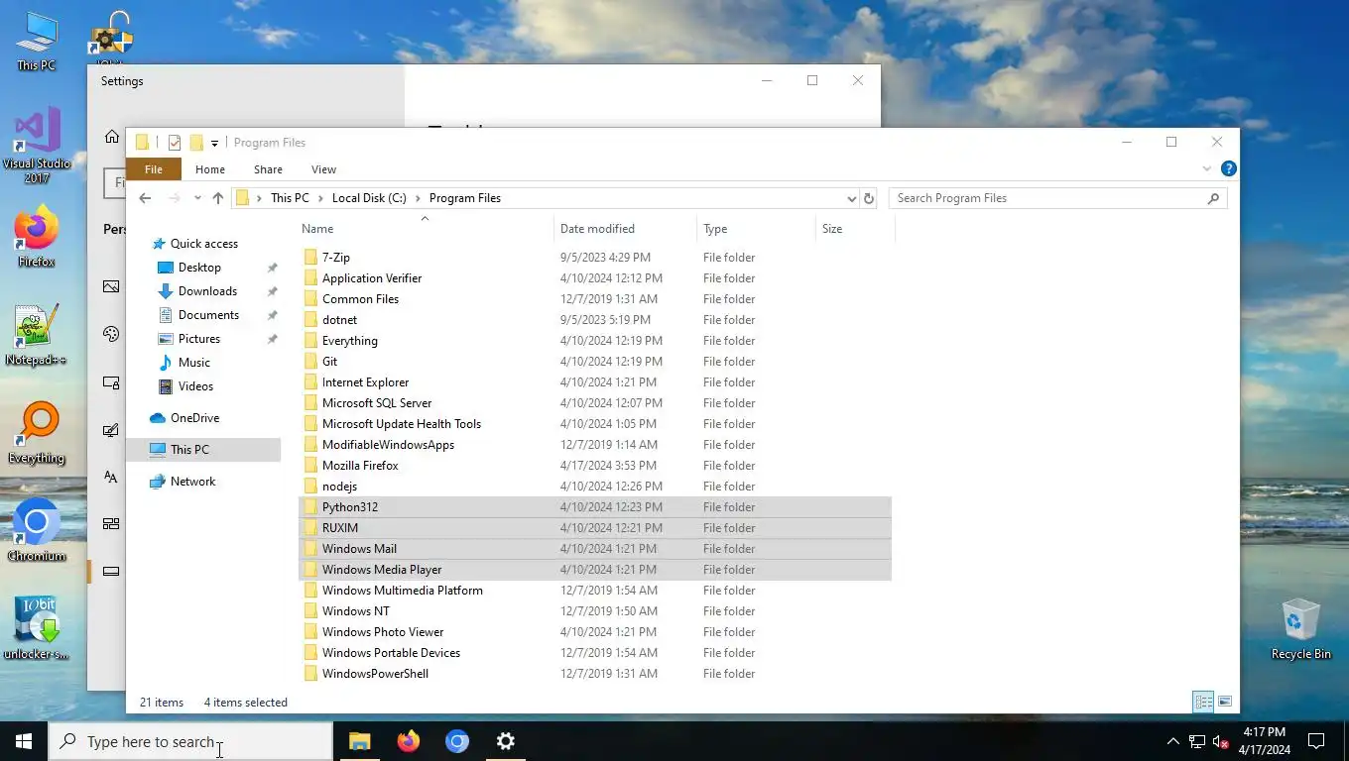Customize Quick Access Toolbar dropdown

click(x=214, y=143)
